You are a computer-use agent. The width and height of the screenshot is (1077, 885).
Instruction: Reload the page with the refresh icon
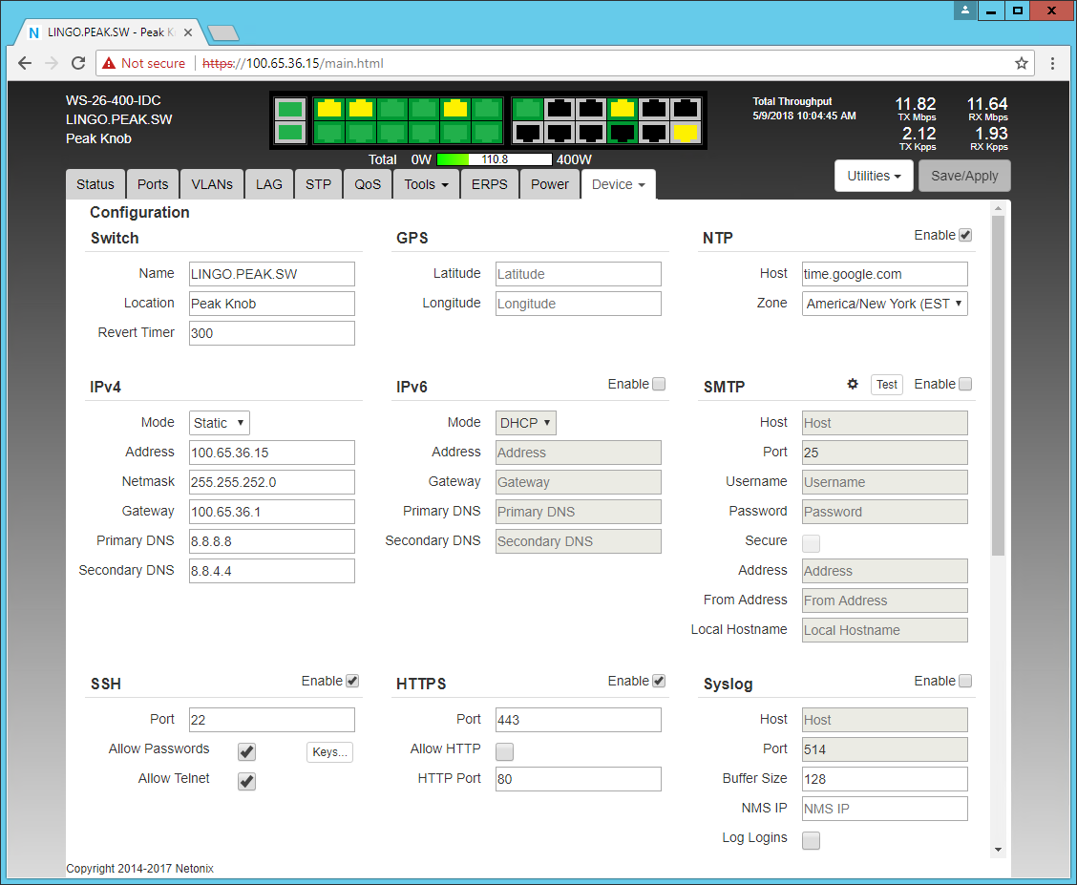tap(78, 64)
